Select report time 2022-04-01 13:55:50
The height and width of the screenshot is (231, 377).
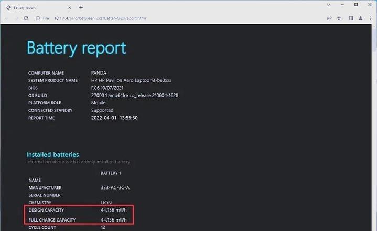click(114, 118)
